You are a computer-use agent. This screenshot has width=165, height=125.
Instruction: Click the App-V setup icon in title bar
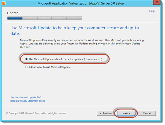(x=4, y=3)
